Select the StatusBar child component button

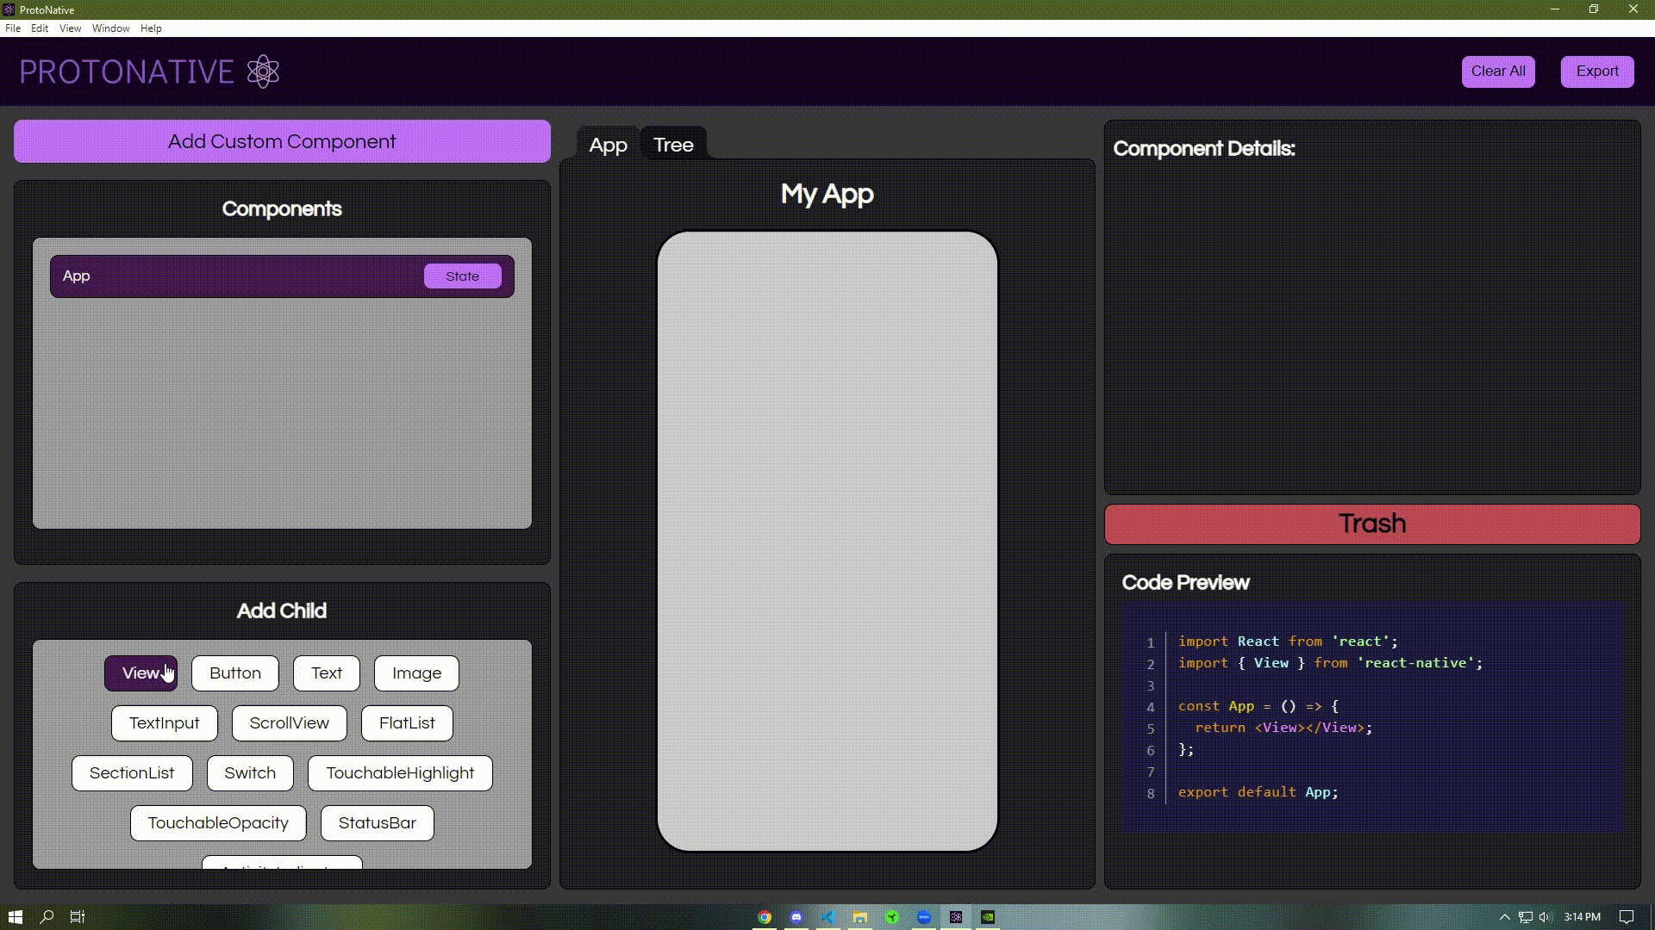click(x=378, y=822)
